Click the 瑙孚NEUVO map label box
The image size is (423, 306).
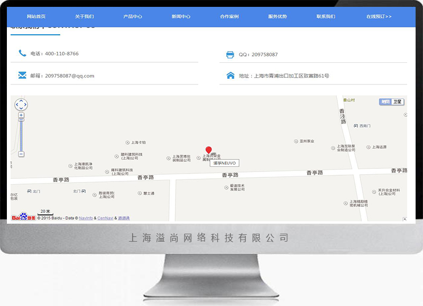click(225, 163)
